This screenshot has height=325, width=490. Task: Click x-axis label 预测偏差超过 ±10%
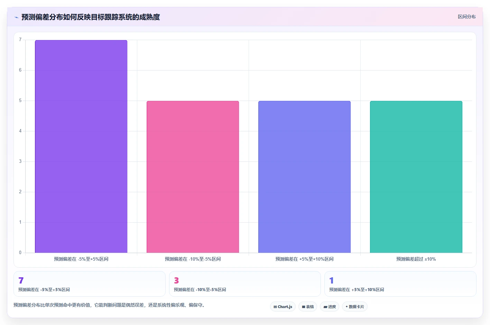416,259
